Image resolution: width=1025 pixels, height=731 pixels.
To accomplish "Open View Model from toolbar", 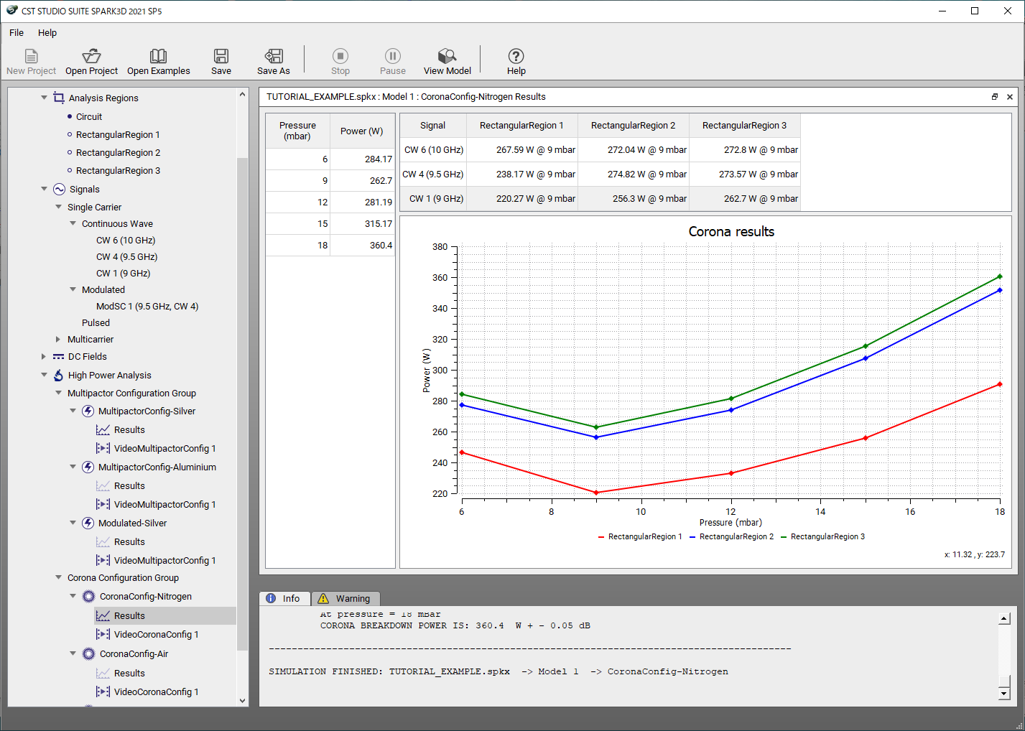I will (x=447, y=56).
